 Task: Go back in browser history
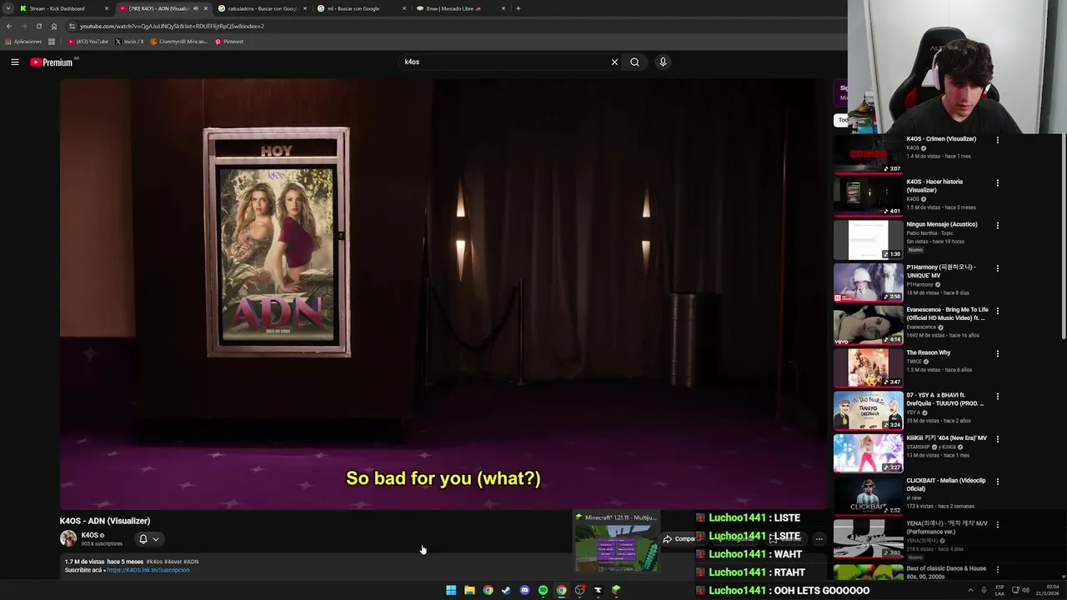pos(9,26)
